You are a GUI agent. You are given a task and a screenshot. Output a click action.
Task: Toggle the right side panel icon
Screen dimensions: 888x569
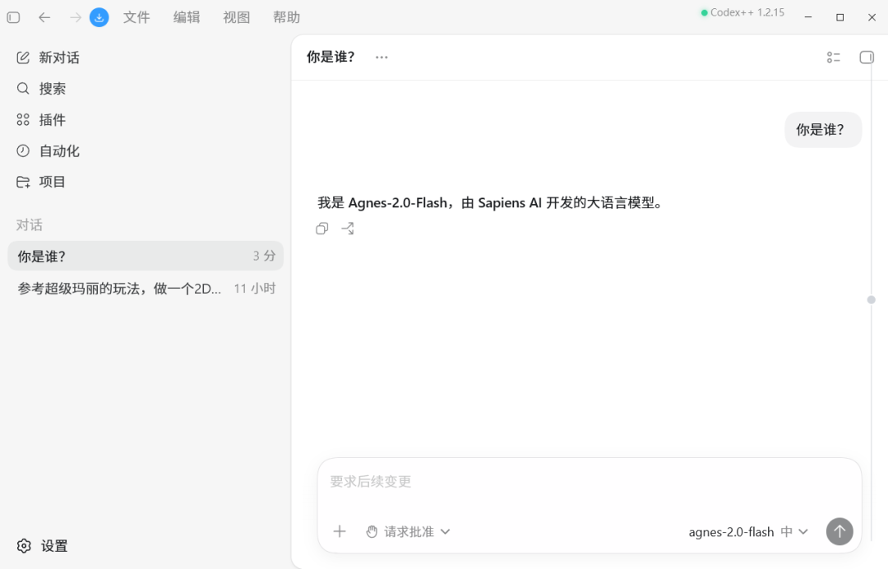coord(867,58)
